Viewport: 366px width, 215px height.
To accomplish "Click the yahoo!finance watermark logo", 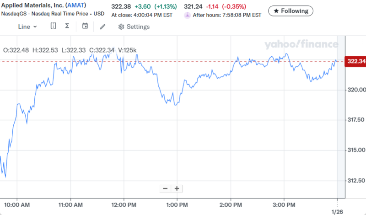I will pos(301,44).
